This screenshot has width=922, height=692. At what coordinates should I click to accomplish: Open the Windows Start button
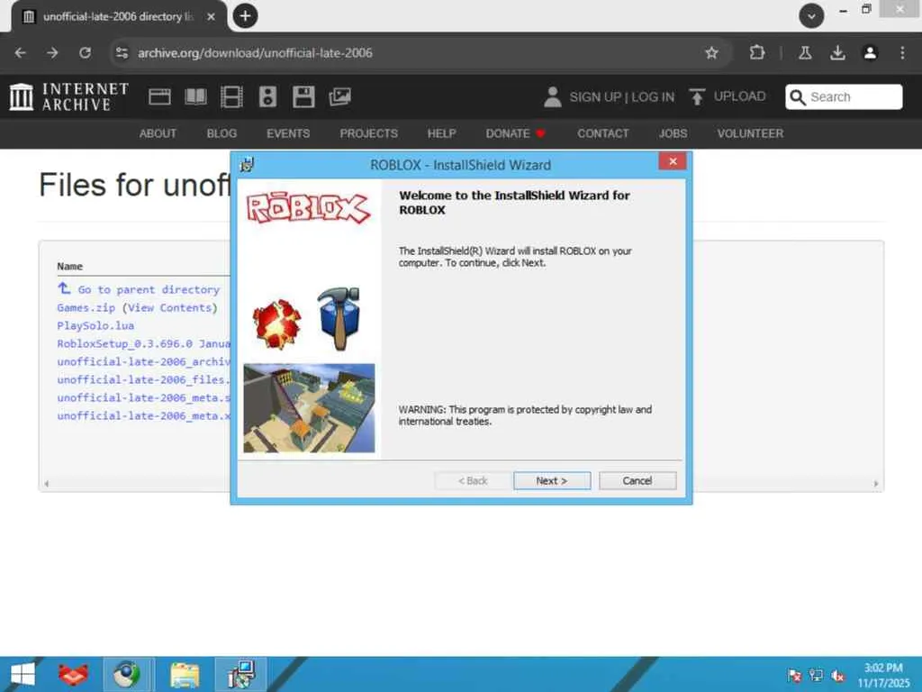[22, 674]
